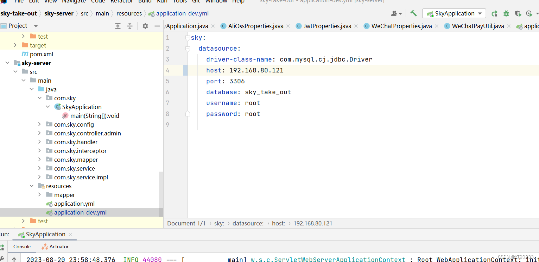Open the Window menu
The image size is (539, 262).
pos(216,2)
